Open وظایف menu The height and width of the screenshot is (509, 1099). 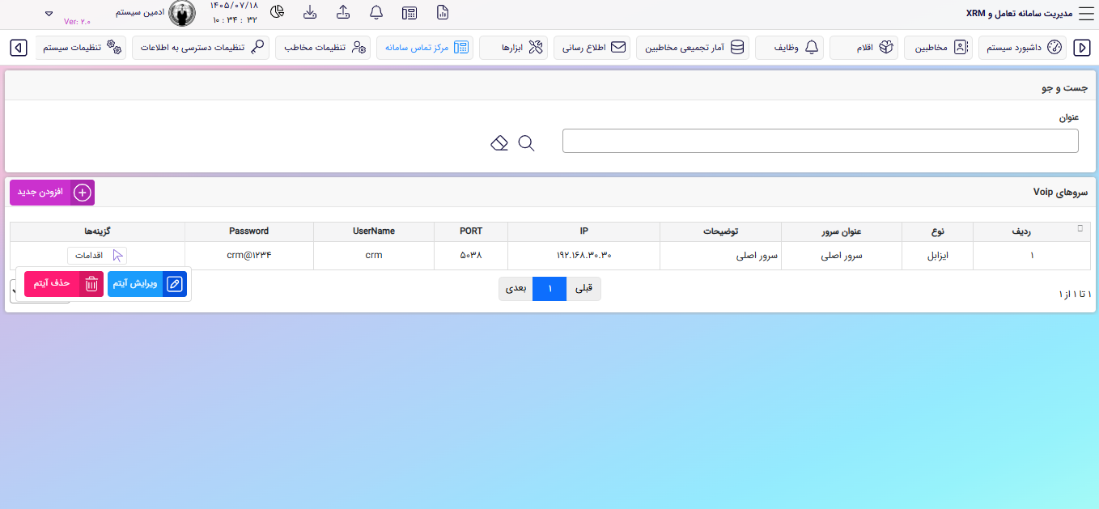pyautogui.click(x=789, y=48)
